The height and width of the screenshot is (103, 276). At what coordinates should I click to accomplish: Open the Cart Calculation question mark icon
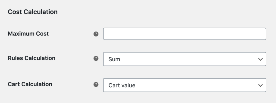[x=96, y=84]
